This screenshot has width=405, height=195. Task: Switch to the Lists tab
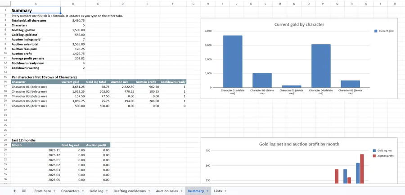point(218,191)
